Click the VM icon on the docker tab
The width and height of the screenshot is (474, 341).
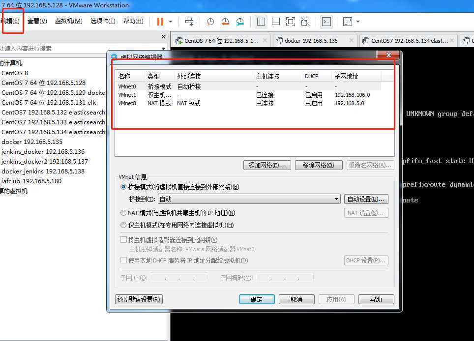[x=279, y=40]
